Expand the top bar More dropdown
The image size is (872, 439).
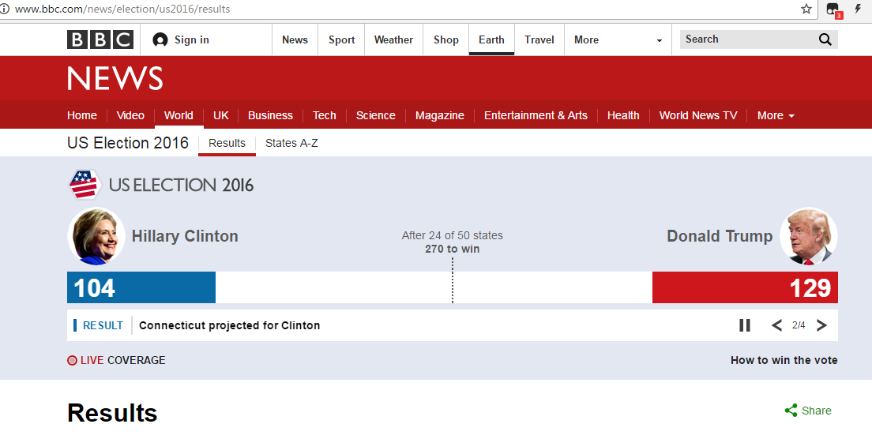pos(618,40)
